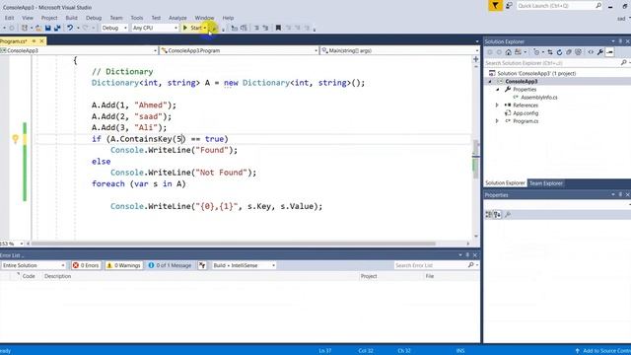631x355 pixels.
Task: Toggle the 0 Warnings filter
Action: click(x=123, y=265)
